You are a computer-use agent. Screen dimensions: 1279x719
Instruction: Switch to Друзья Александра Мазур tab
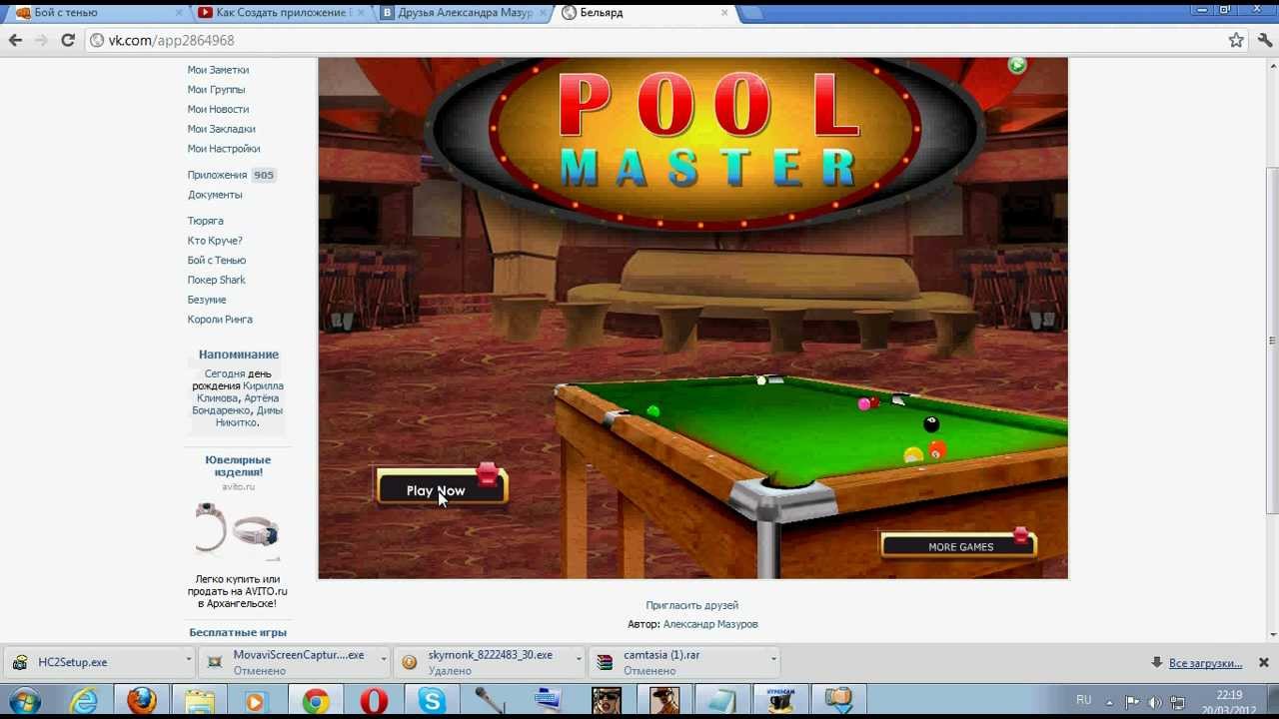(464, 13)
